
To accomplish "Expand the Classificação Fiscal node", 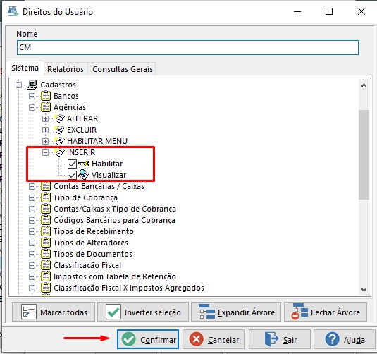I will point(32,265).
